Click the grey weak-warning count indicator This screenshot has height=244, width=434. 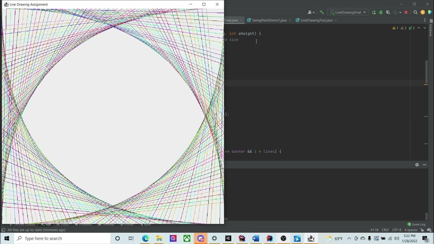[403, 28]
